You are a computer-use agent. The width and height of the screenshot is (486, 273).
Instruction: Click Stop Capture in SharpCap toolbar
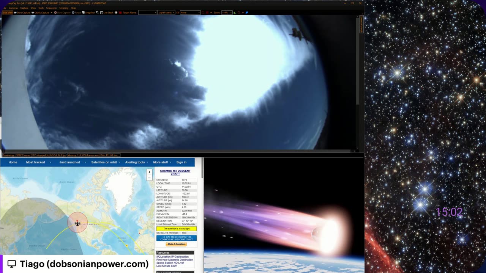pos(62,13)
